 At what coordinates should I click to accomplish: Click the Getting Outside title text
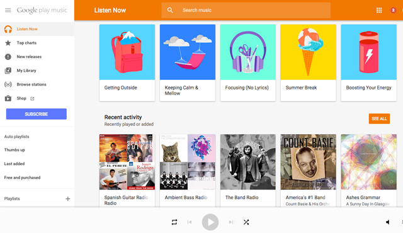click(121, 88)
